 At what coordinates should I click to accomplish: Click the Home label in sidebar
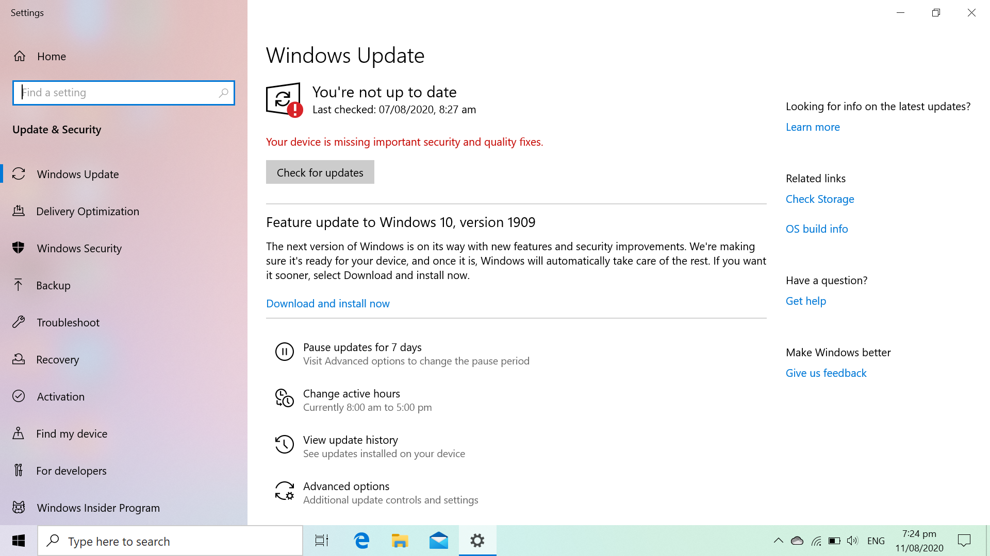click(52, 56)
